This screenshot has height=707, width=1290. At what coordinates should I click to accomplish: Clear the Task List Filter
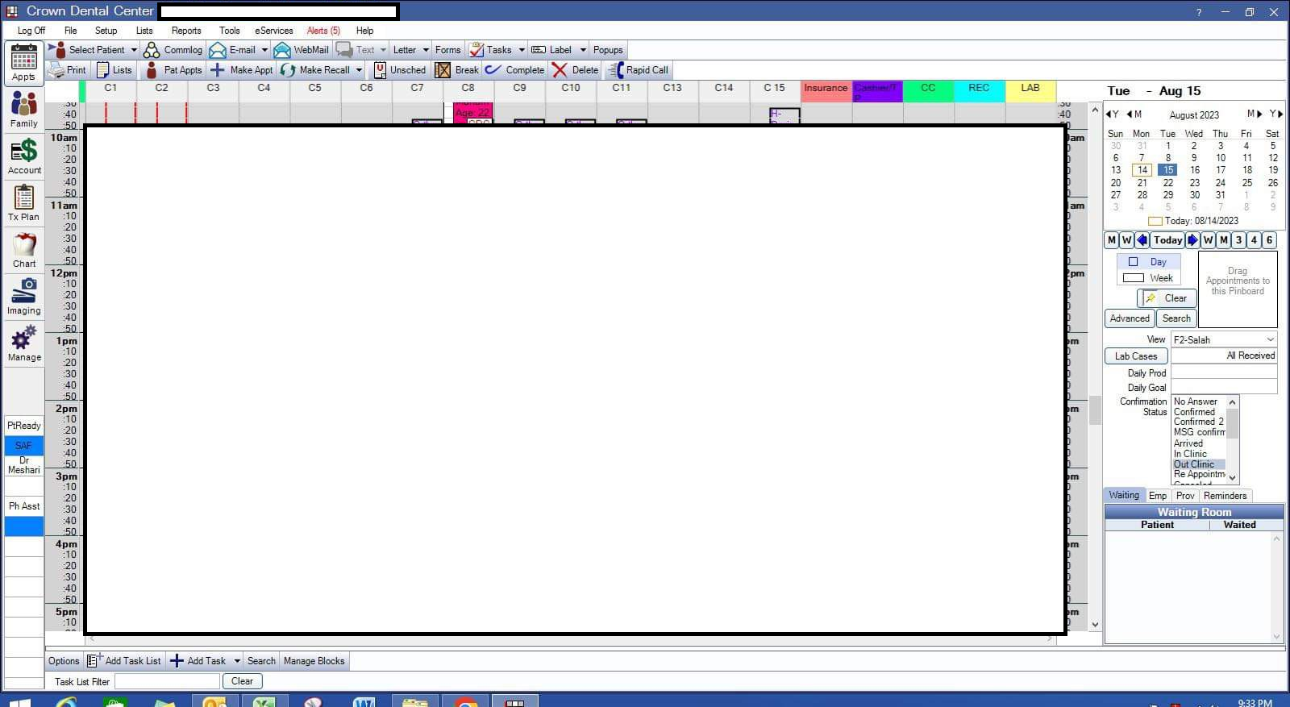point(242,681)
